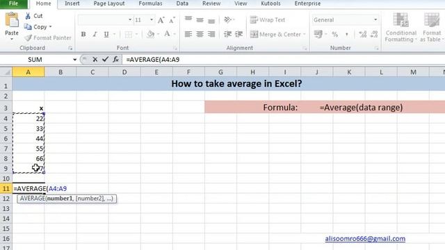
Task: Apply Comma Style format
Action: click(x=346, y=35)
